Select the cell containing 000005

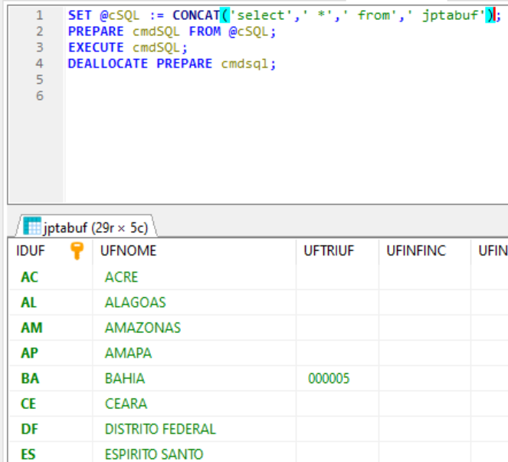[329, 378]
